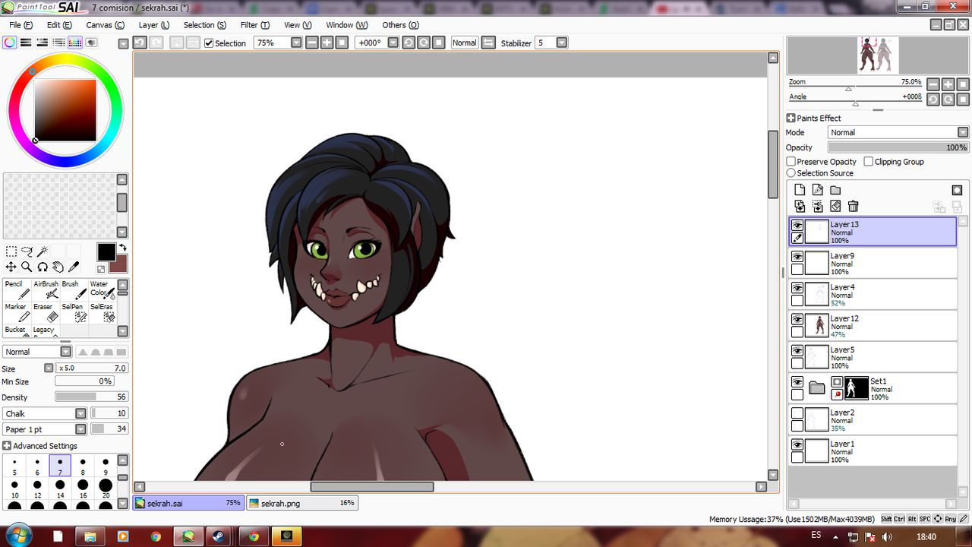Create a new layer set folder
Screen dimensions: 972x547
pyautogui.click(x=835, y=190)
